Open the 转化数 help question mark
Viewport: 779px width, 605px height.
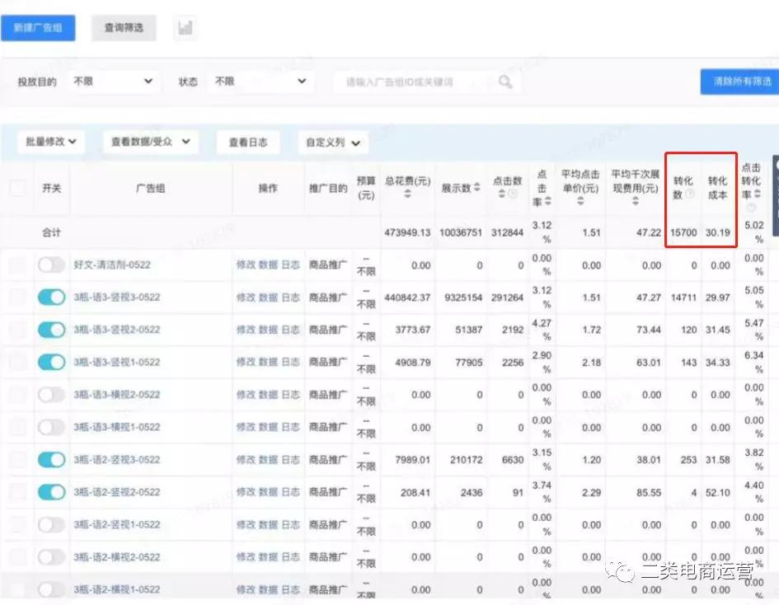tap(690, 195)
